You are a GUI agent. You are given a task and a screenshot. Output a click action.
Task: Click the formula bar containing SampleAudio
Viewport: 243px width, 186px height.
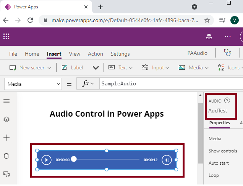(x=171, y=83)
